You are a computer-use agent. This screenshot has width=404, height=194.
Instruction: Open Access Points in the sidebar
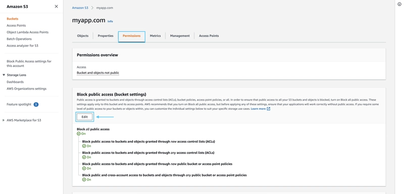pyautogui.click(x=16, y=26)
